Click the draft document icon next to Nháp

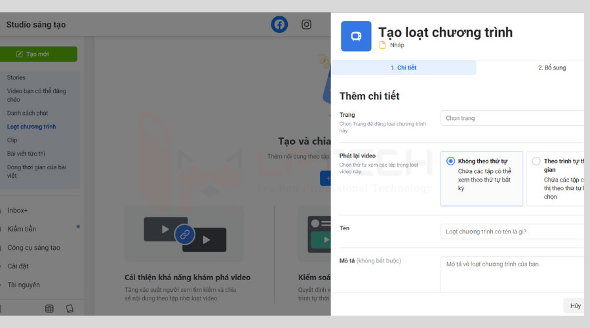tap(382, 45)
